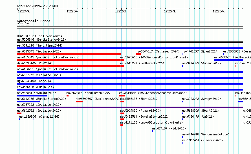251x154 pixels.
Task: Open esv3576425 (Uddin2014) label
Action: click(x=36, y=87)
